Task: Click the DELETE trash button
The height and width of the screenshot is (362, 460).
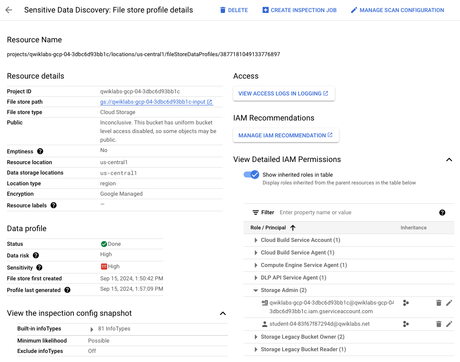Action: [234, 10]
